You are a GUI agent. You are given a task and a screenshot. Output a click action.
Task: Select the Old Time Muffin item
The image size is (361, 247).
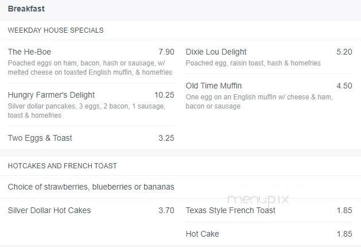pos(214,86)
